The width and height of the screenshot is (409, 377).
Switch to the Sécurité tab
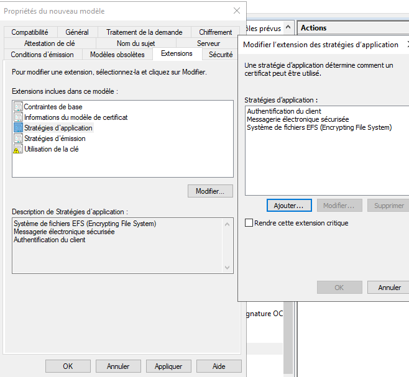point(221,55)
